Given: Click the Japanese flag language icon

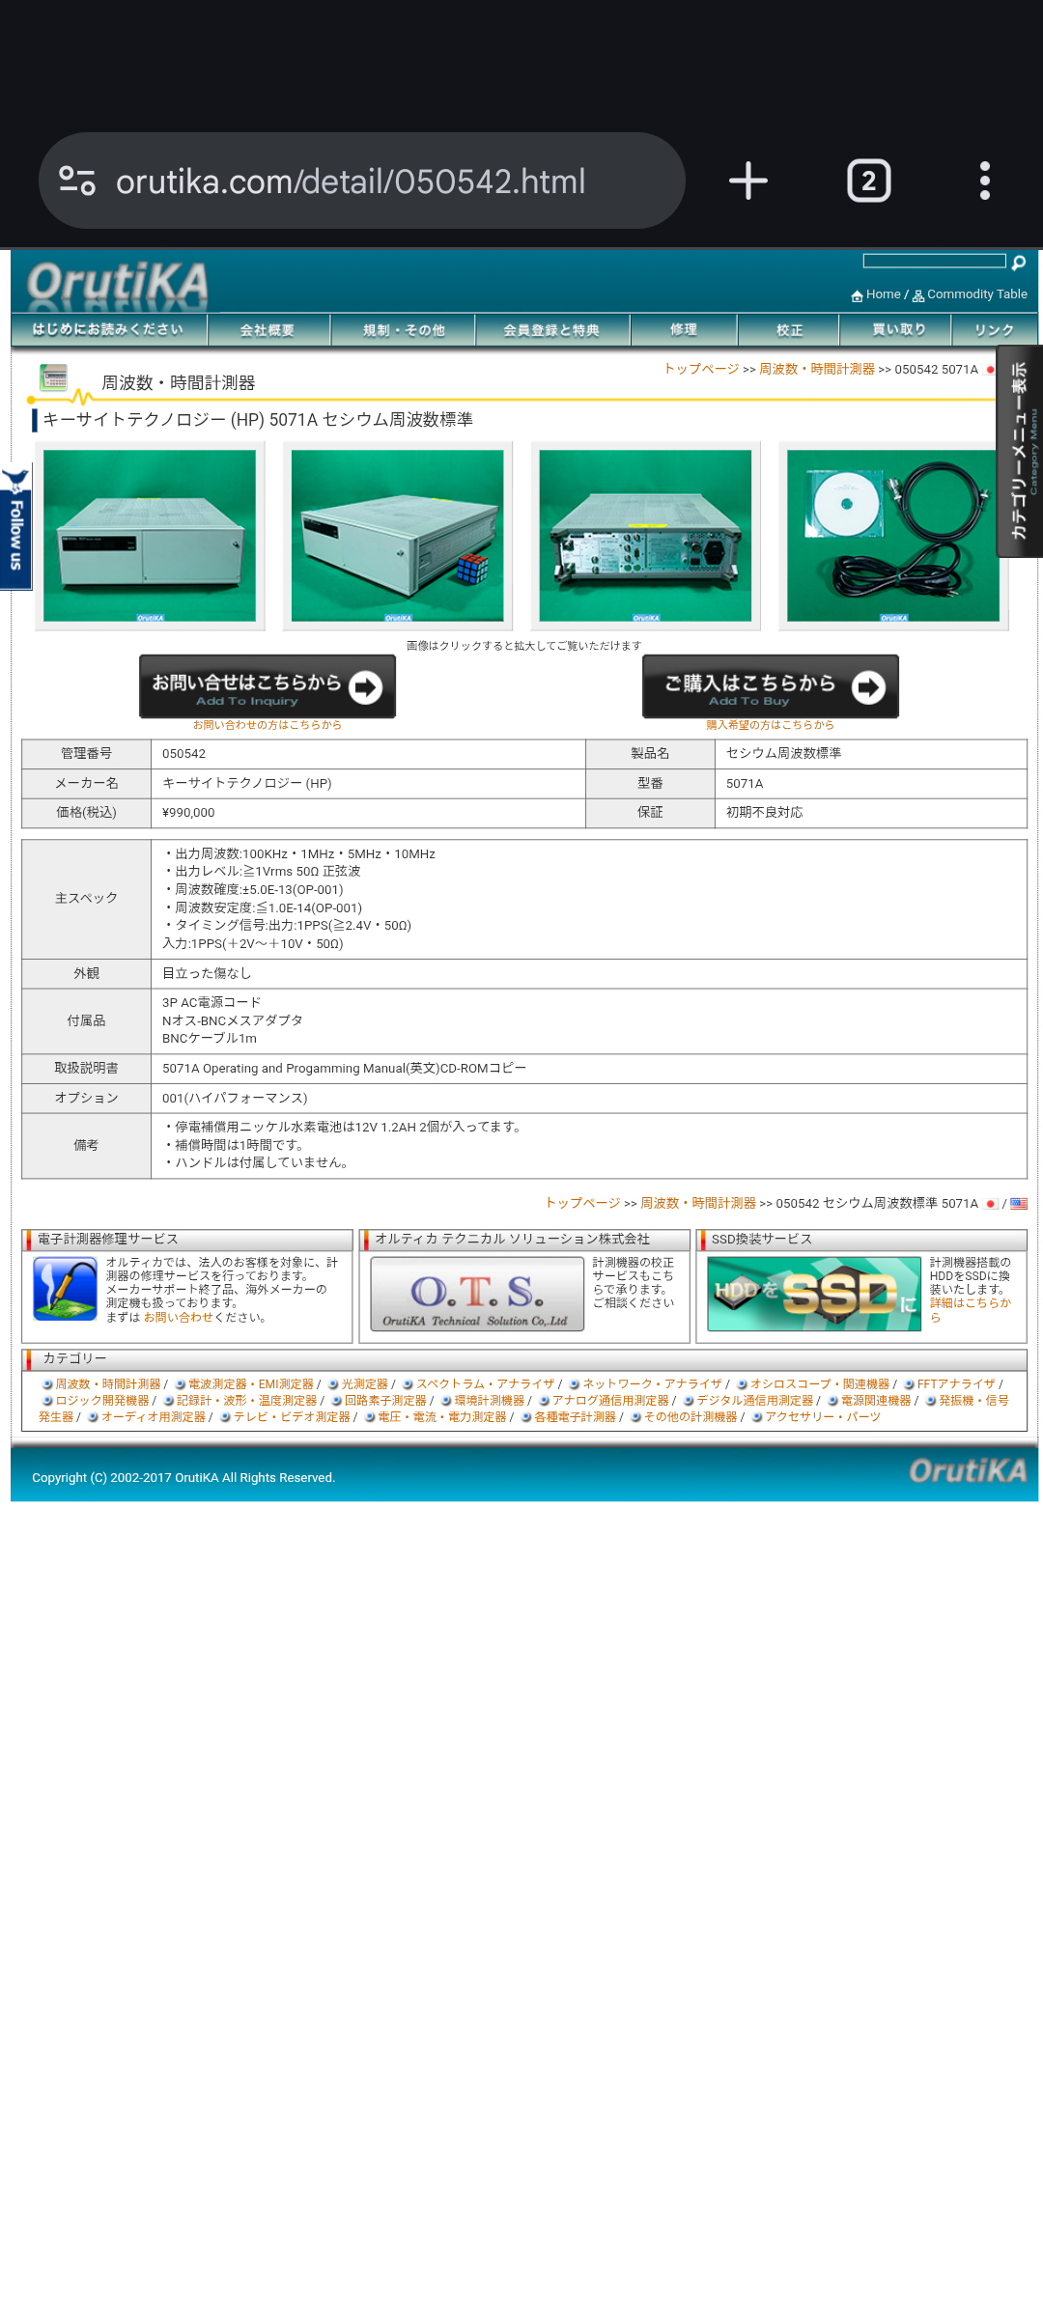Looking at the screenshot, I should click(x=990, y=1204).
